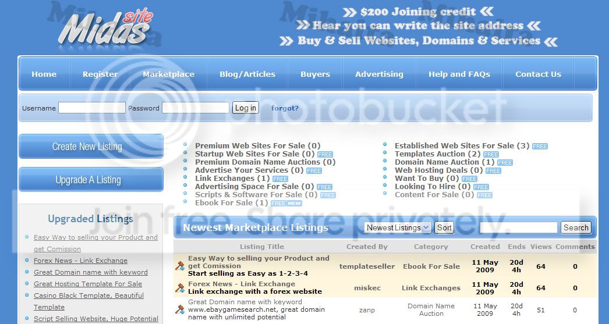The image size is (609, 324).
Task: Open Help and FAQs
Action: click(459, 74)
